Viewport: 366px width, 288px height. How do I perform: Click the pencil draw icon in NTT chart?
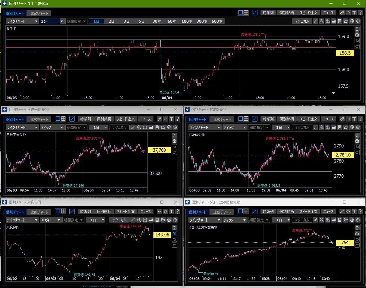pos(316,21)
